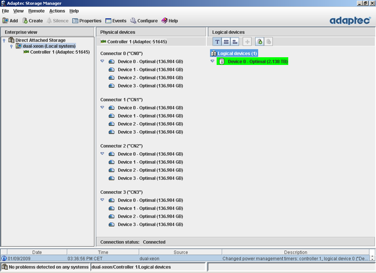The height and width of the screenshot is (273, 376).
Task: Click the Add system toolbar icon
Action: point(5,21)
